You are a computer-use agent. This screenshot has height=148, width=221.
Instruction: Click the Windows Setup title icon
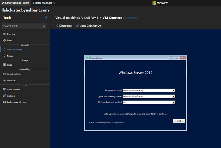(87, 58)
